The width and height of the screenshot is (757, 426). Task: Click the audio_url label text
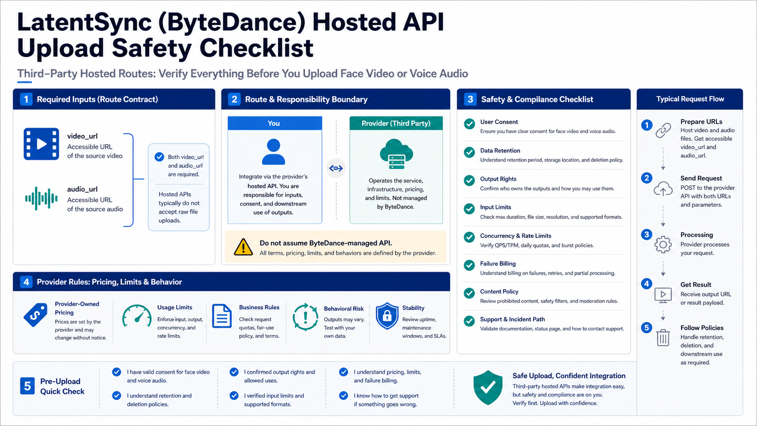point(82,189)
